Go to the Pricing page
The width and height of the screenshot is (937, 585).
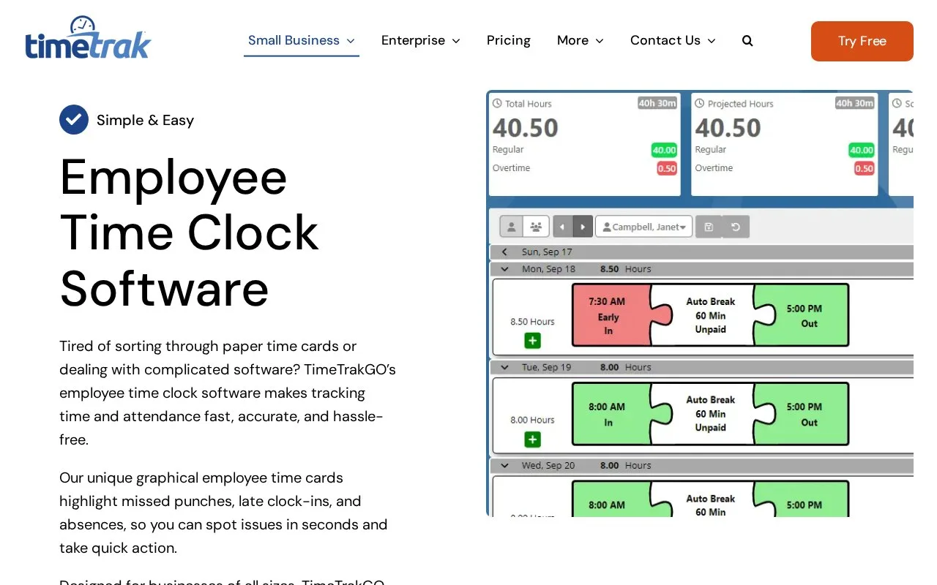(509, 40)
